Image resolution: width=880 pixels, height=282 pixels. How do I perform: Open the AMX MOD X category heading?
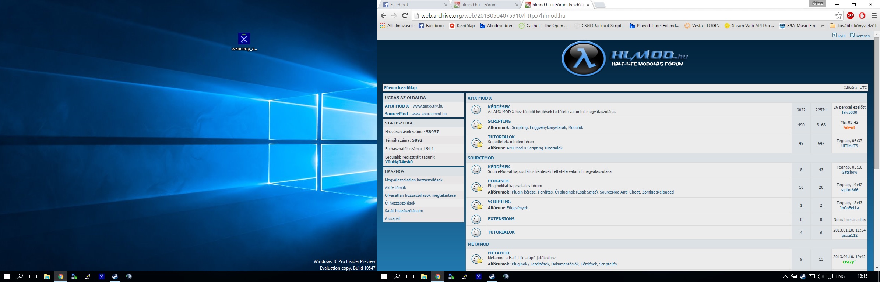coord(479,98)
